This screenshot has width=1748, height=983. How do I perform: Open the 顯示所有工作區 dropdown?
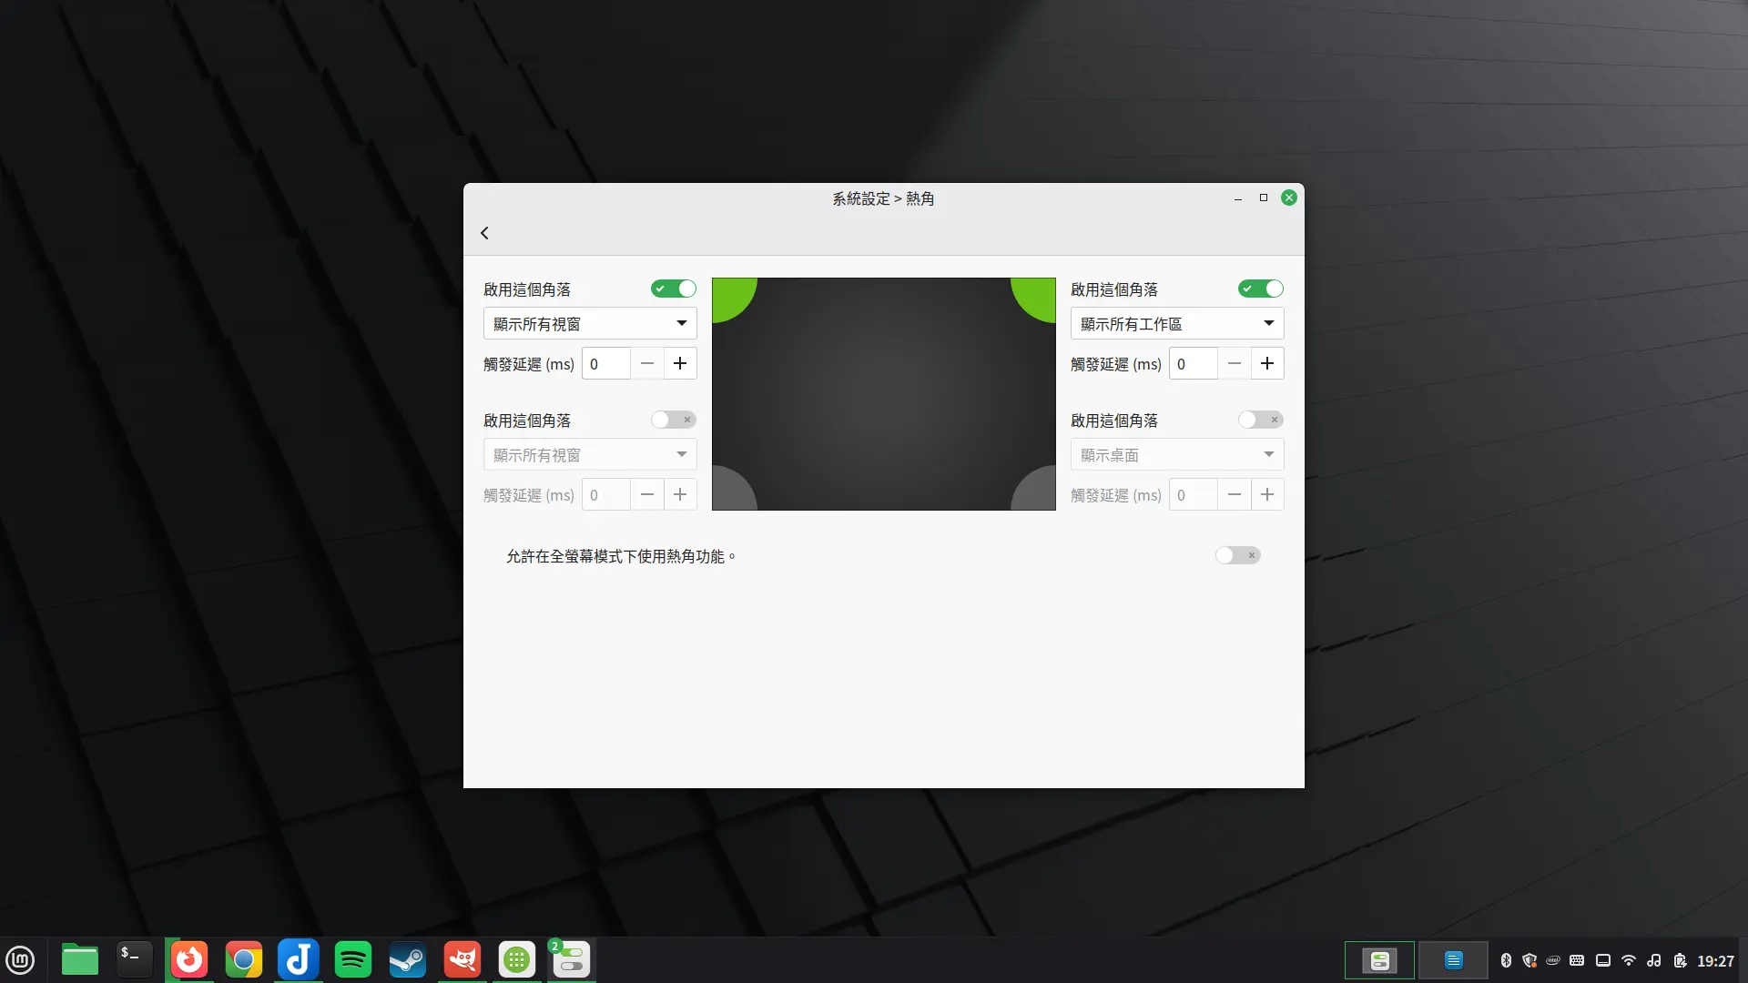click(x=1176, y=323)
